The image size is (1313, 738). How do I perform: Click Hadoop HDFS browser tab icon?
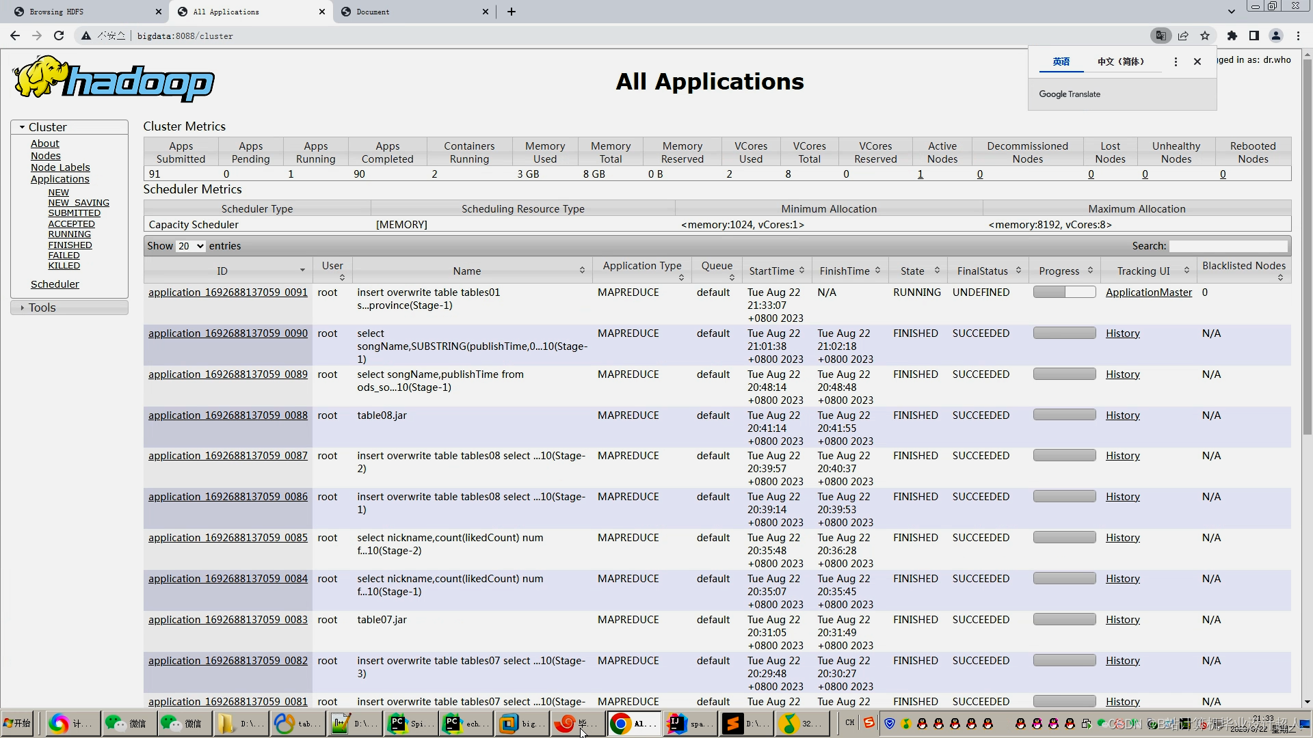point(16,12)
